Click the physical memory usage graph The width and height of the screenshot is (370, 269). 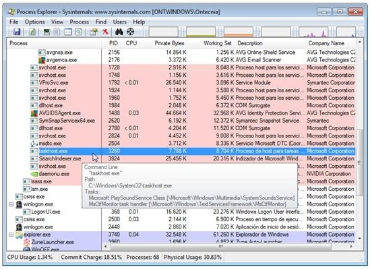pos(239,32)
